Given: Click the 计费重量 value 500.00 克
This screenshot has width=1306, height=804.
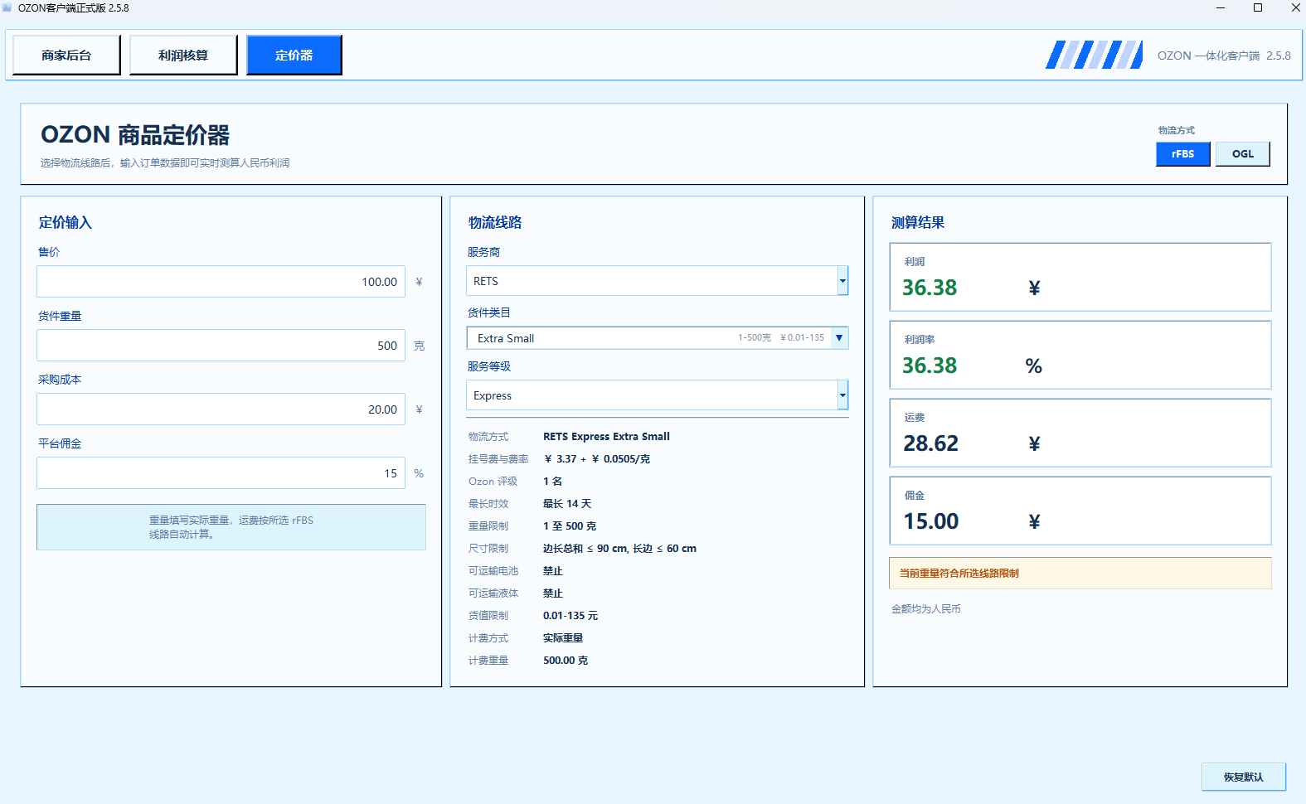Looking at the screenshot, I should click(x=566, y=661).
